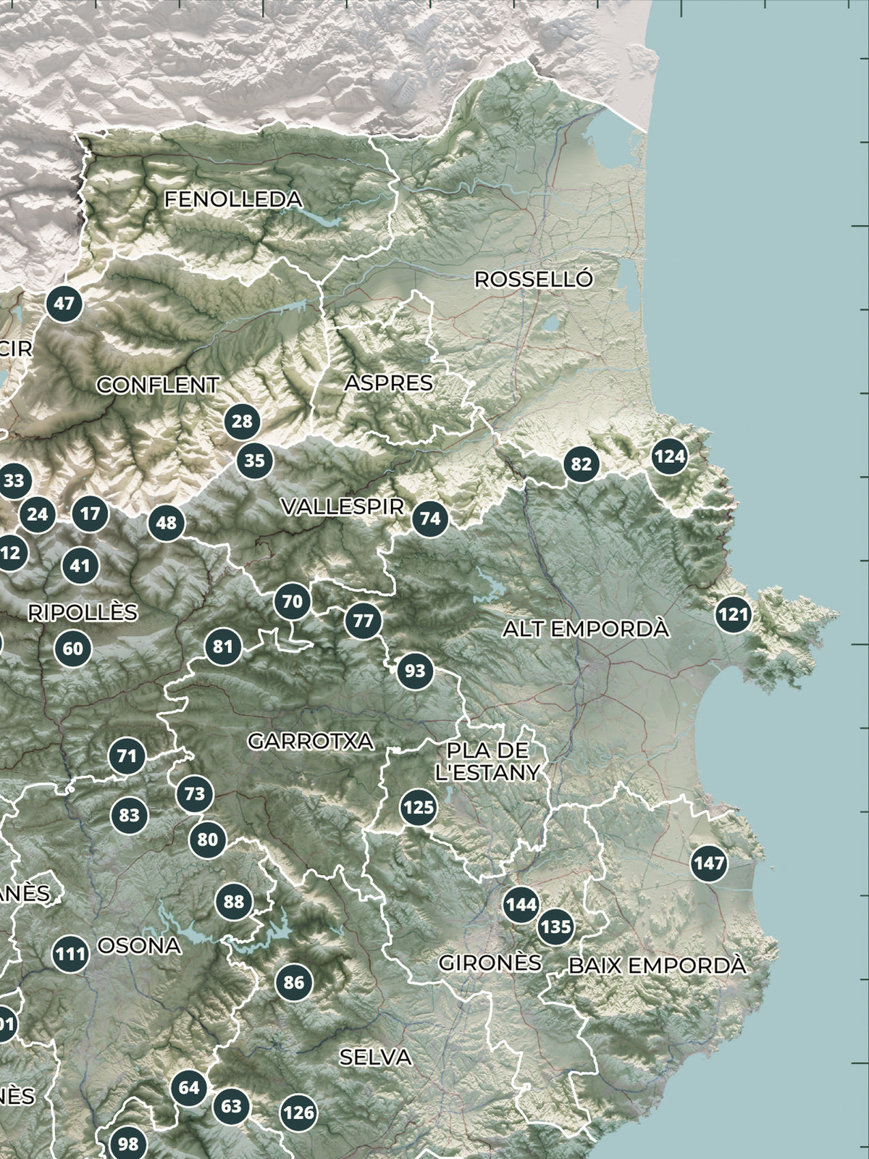The height and width of the screenshot is (1159, 869).
Task: Open marker 88 in Osona
Action: [234, 902]
